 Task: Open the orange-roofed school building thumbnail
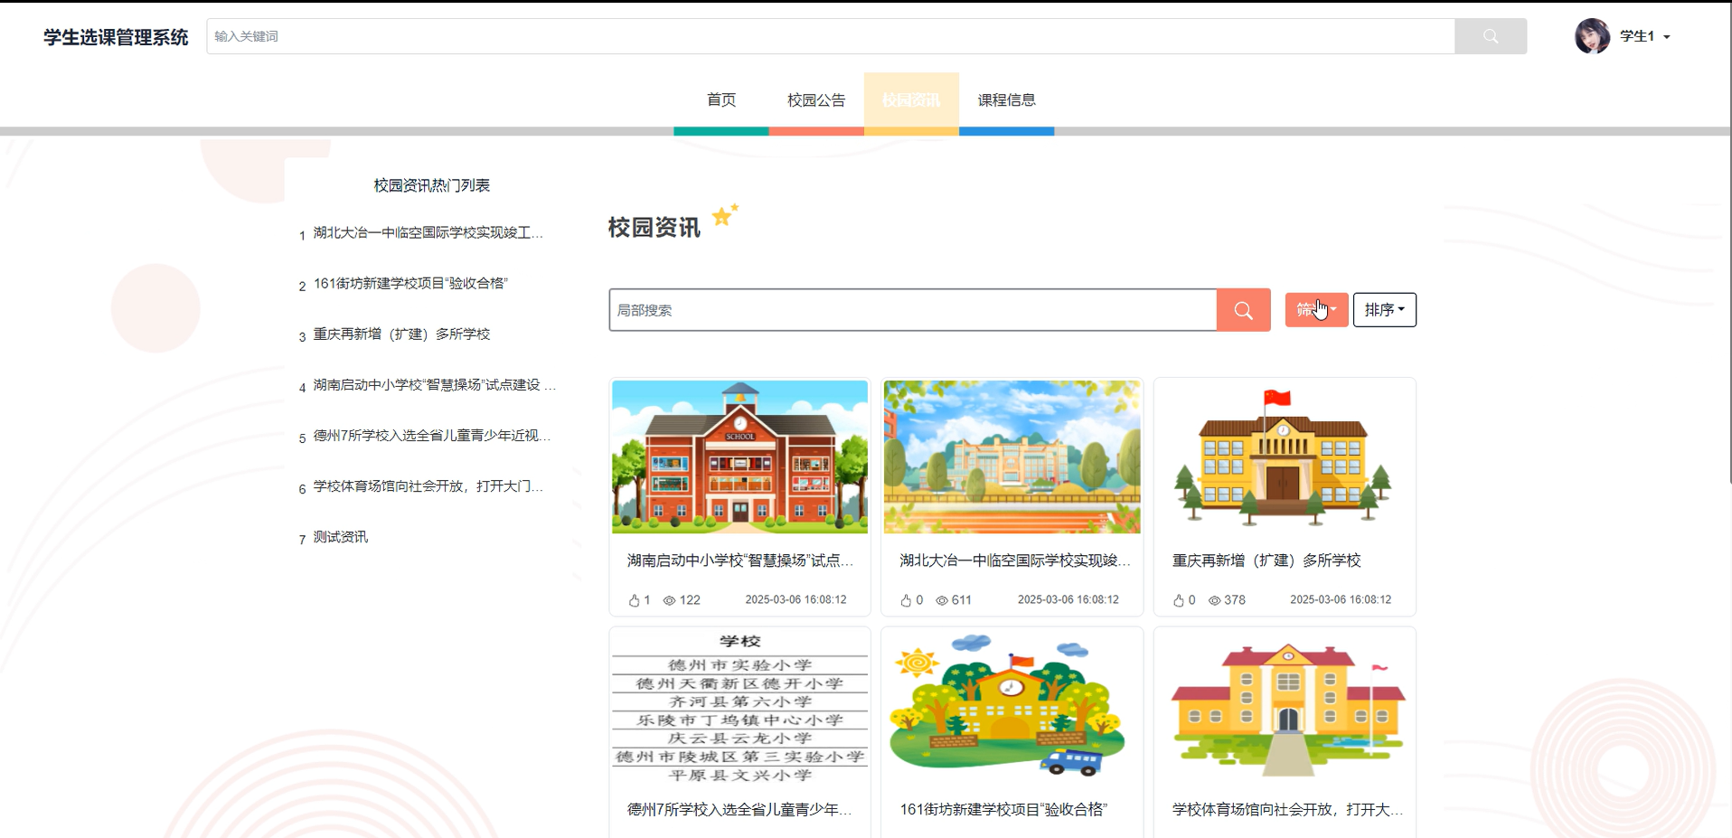(1285, 706)
